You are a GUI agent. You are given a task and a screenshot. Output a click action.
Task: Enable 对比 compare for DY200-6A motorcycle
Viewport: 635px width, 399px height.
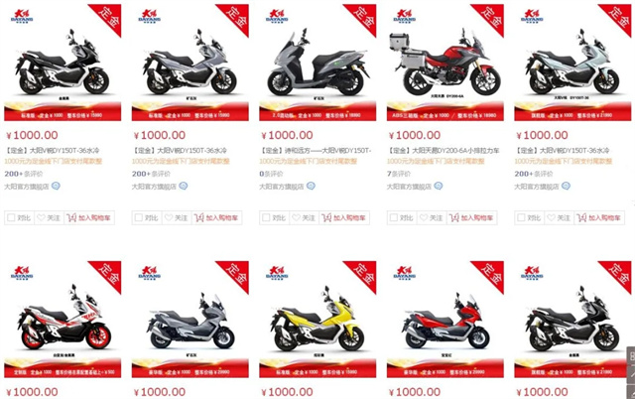[x=394, y=218]
